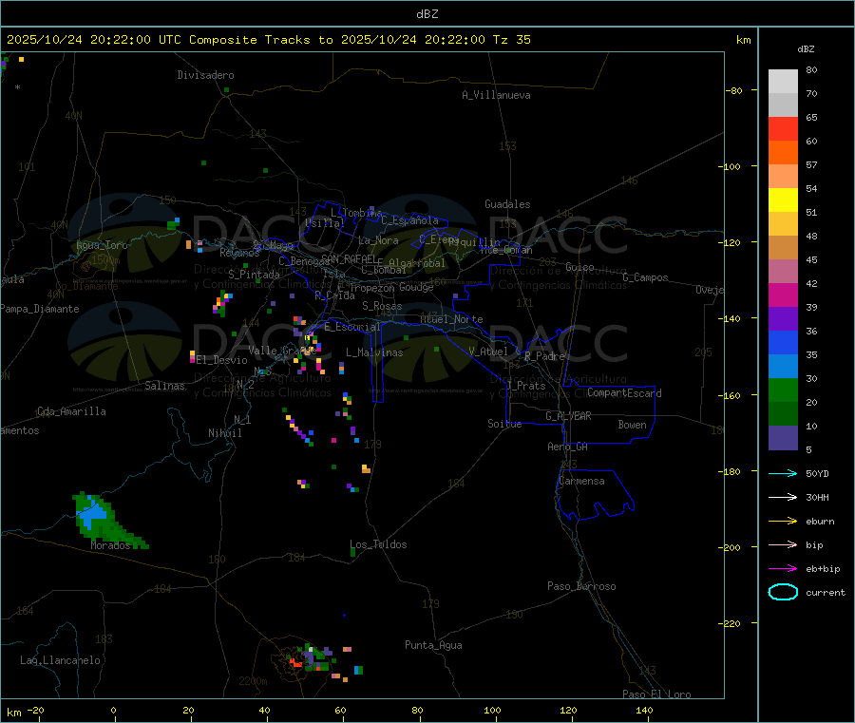This screenshot has width=855, height=723.
Task: Click the Pampa_Diamante map label
Action: 40,309
